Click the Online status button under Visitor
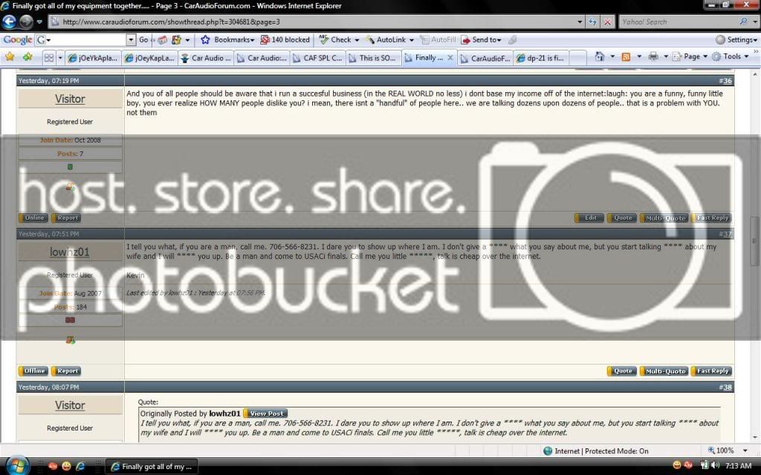Screen dimensions: 761x475 pos(33,218)
